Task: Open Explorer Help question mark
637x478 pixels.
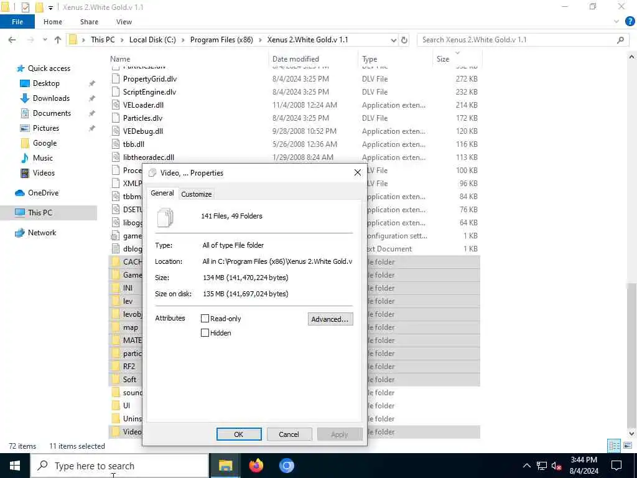Action: [630, 22]
